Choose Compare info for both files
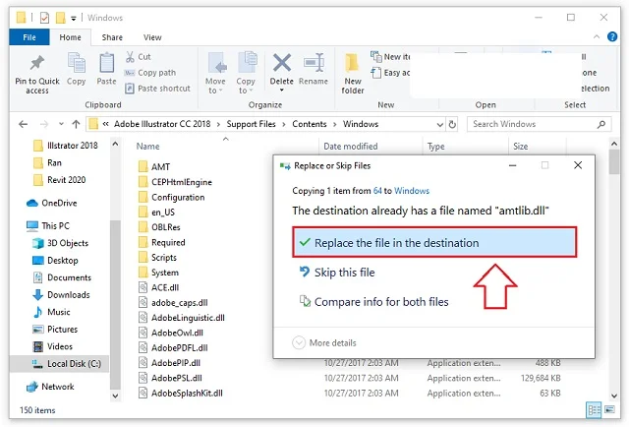The width and height of the screenshot is (629, 427). [373, 302]
